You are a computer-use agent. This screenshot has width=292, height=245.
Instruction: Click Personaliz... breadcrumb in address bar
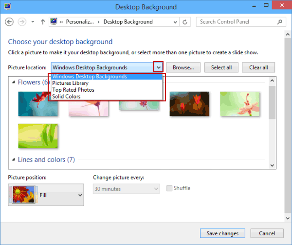[x=80, y=22]
